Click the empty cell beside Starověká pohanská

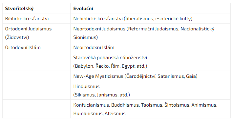pyautogui.click(x=36, y=61)
